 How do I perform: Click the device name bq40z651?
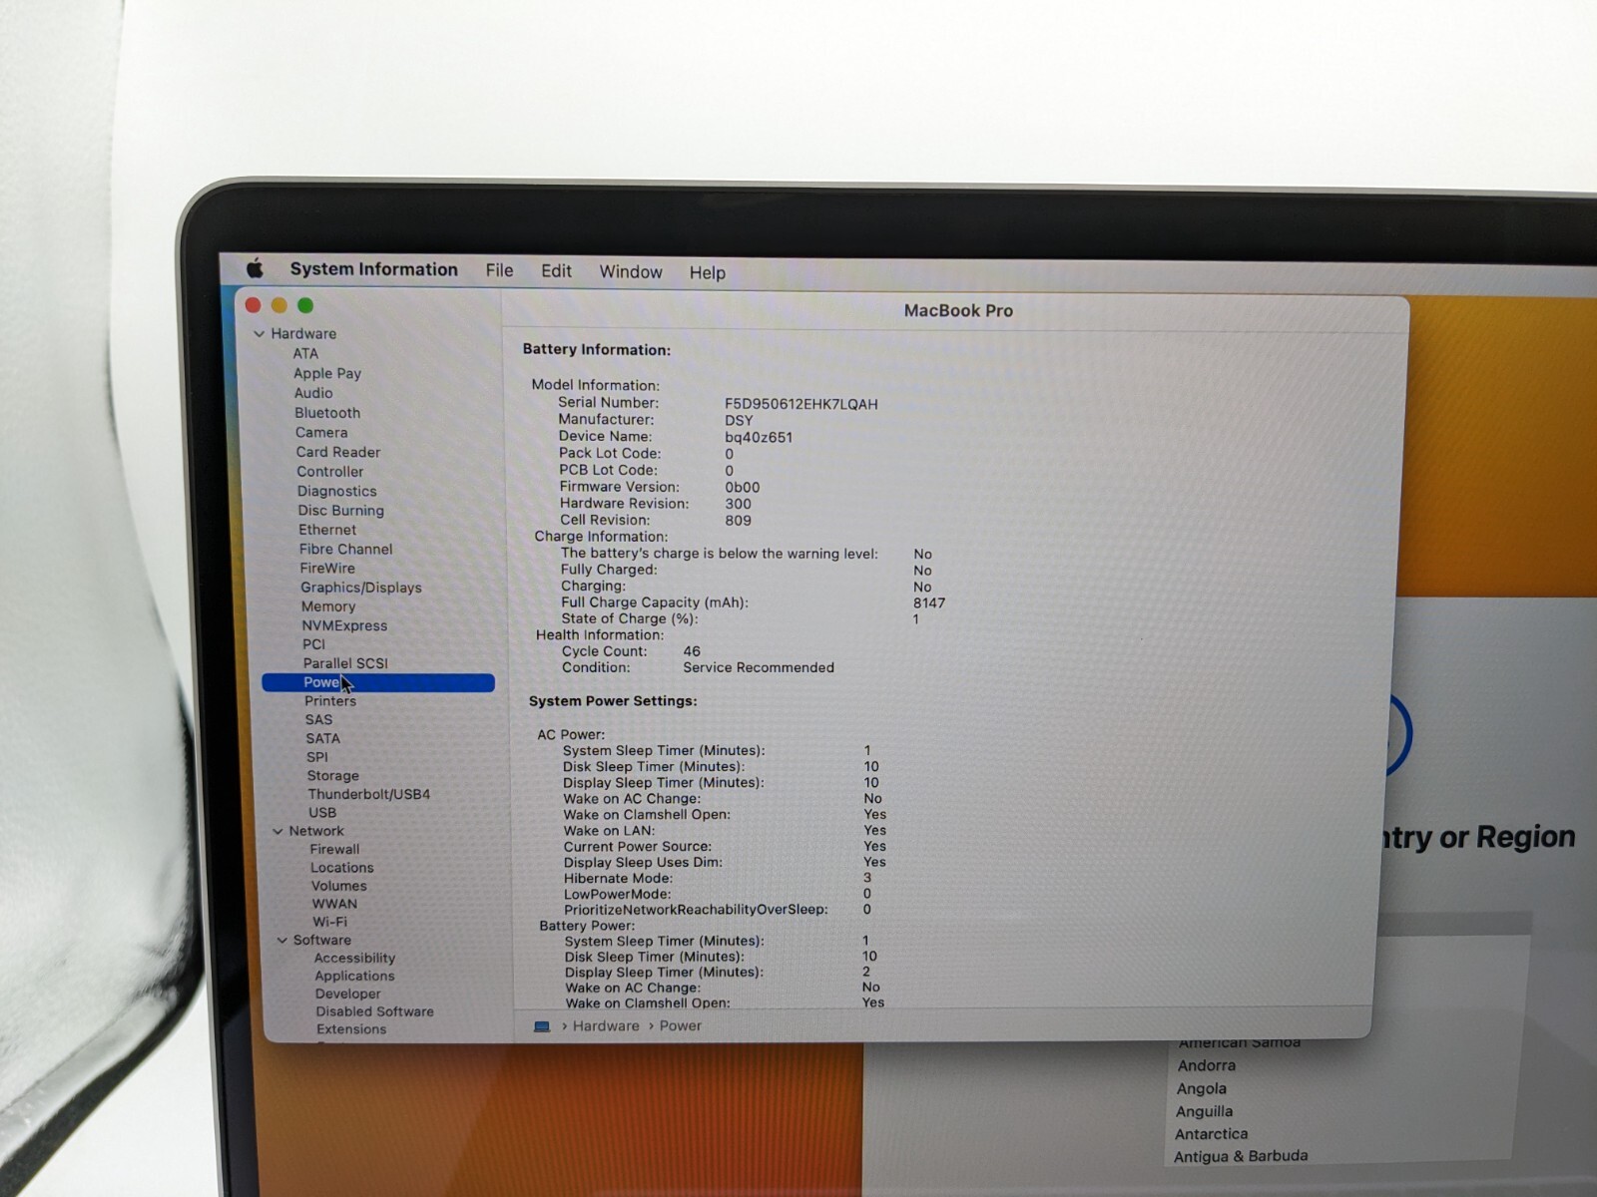(x=759, y=437)
